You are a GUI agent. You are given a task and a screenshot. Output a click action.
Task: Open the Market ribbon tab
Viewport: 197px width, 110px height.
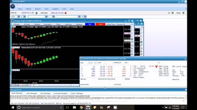(29, 9)
